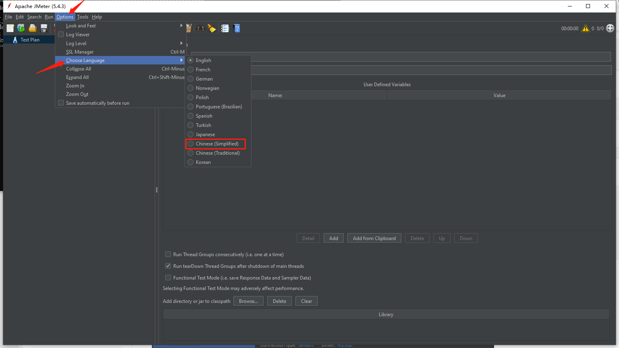Image resolution: width=619 pixels, height=348 pixels.
Task: Check Run Thread Groups consecutively
Action: 168,255
